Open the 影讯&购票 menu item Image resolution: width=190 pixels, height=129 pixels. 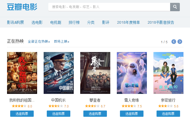pyautogui.click(x=15, y=22)
